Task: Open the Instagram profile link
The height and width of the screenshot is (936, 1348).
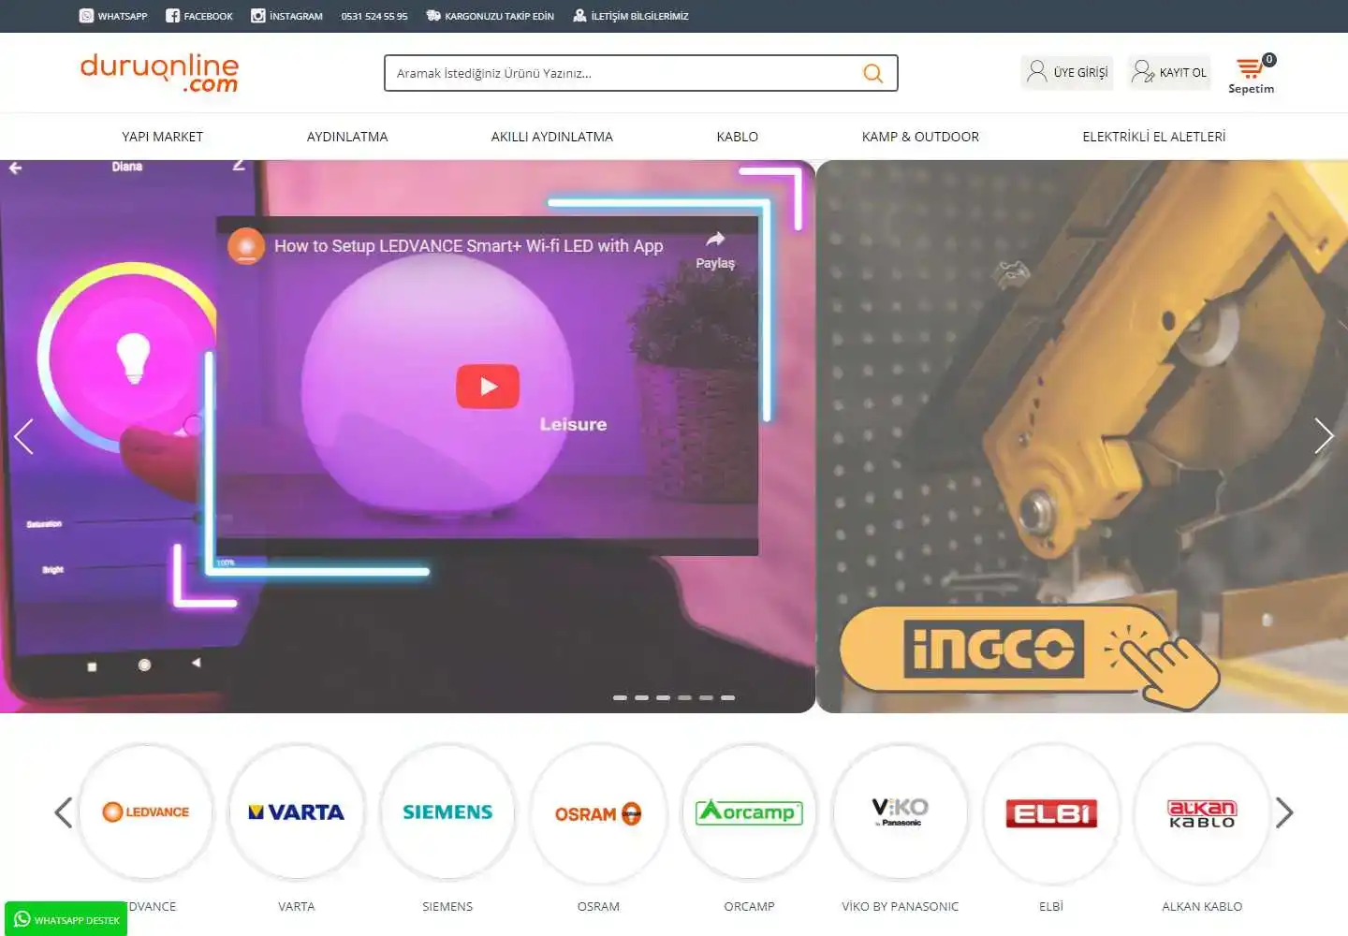Action: pyautogui.click(x=286, y=16)
